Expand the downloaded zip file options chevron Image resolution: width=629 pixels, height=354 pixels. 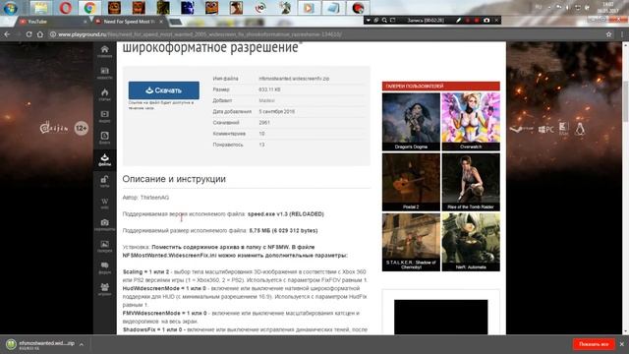(82, 344)
